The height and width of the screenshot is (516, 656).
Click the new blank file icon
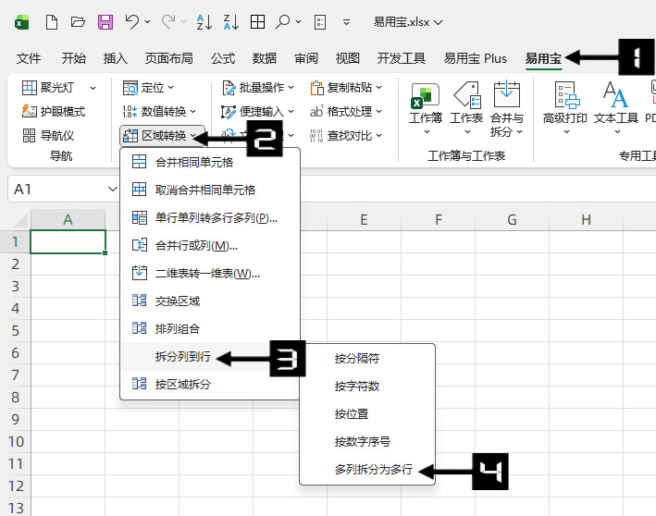[x=52, y=21]
